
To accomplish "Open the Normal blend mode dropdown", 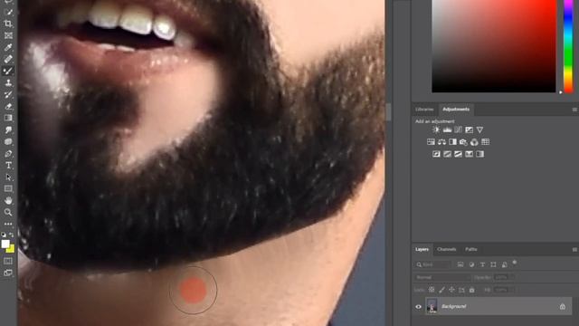I will coord(442,277).
